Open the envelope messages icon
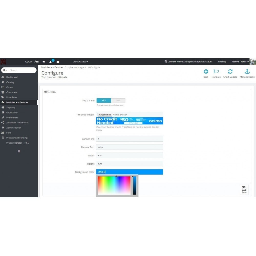The image size is (256, 256). [58, 62]
